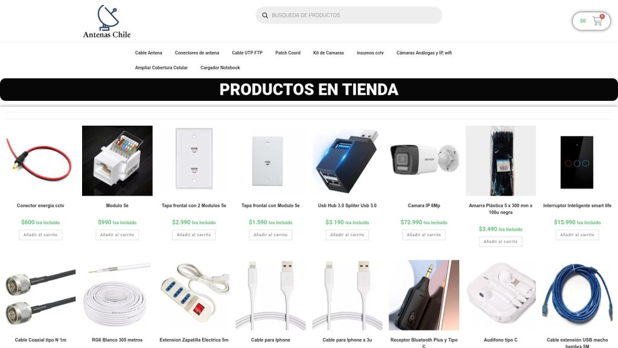The image size is (618, 348).
Task: Open the Cargador Notebook menu link
Action: (x=220, y=68)
